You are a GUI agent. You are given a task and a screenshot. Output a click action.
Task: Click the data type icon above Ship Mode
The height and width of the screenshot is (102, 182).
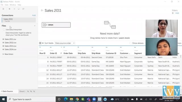(x=92, y=47)
